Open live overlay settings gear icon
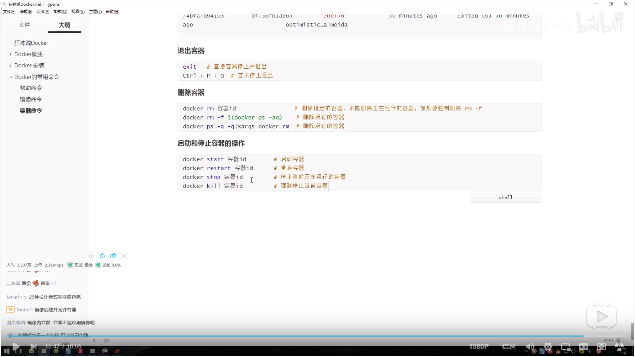Screen dimensions: 635x357 (92, 256)
